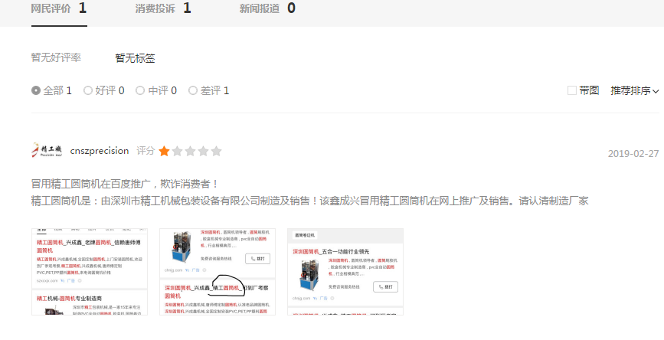This screenshot has height=340, width=664.
Task: Click the first orange rating star
Action: (164, 152)
